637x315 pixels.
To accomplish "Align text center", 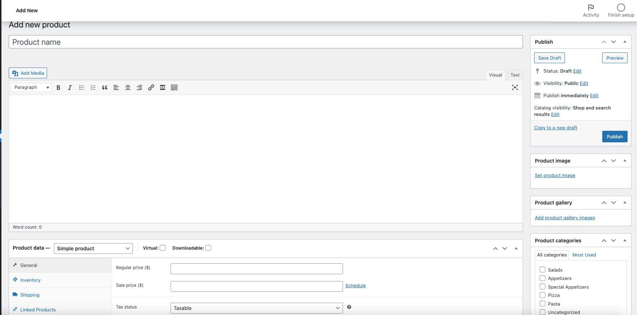I will point(128,87).
